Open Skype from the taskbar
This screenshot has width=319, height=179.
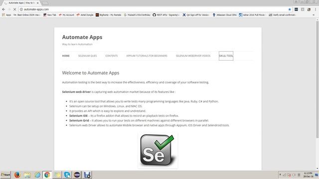point(67,175)
